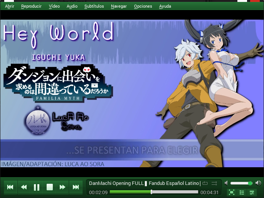This screenshot has width=264, height=198.
Task: Switch to fullscreen mode
Action: coord(232,192)
